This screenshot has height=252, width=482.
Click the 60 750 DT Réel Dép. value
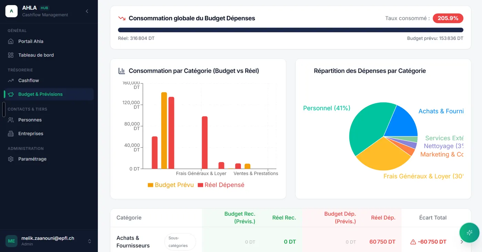click(x=383, y=242)
